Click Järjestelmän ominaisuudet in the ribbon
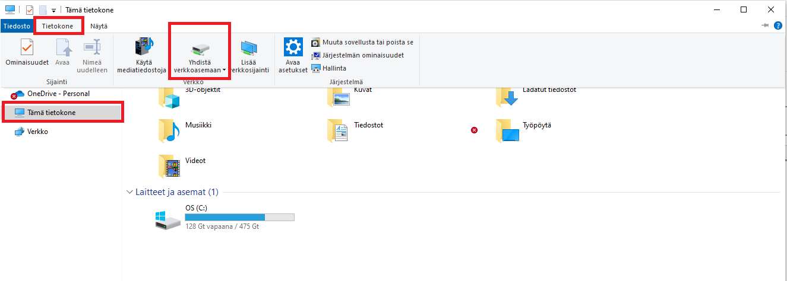The width and height of the screenshot is (787, 281). (362, 55)
